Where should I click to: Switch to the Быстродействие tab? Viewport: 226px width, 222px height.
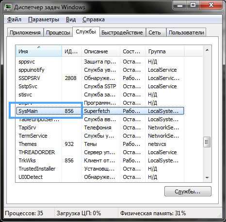point(122,32)
